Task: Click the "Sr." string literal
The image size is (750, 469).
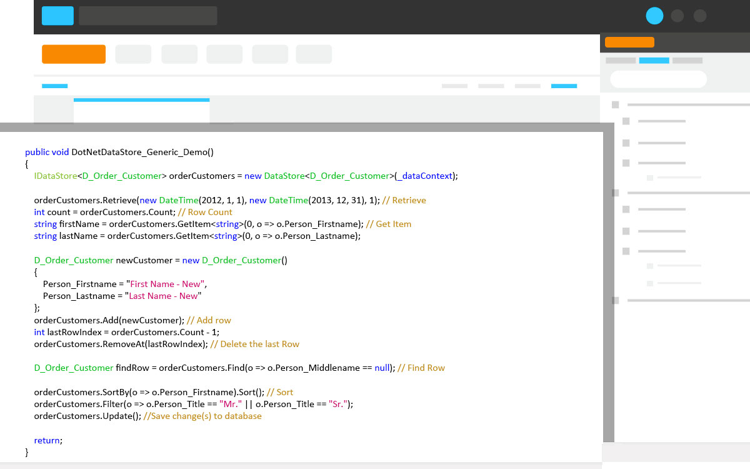Action: 337,404
